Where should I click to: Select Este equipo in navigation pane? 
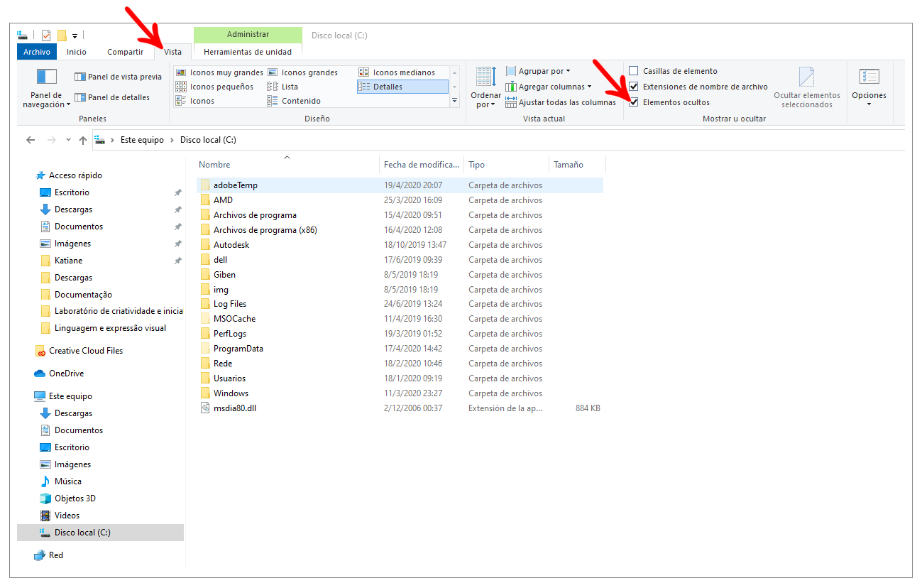coord(70,396)
